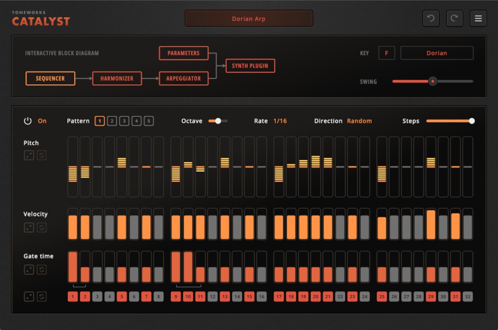Reset step enables with bottom cycle icon
Screen dimensions: 498x330
[x=41, y=297]
